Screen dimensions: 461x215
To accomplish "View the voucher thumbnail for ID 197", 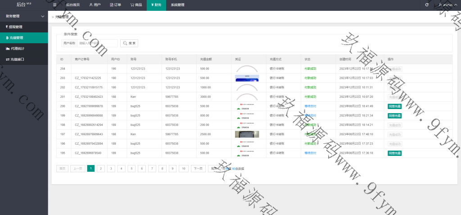I will tap(247, 134).
